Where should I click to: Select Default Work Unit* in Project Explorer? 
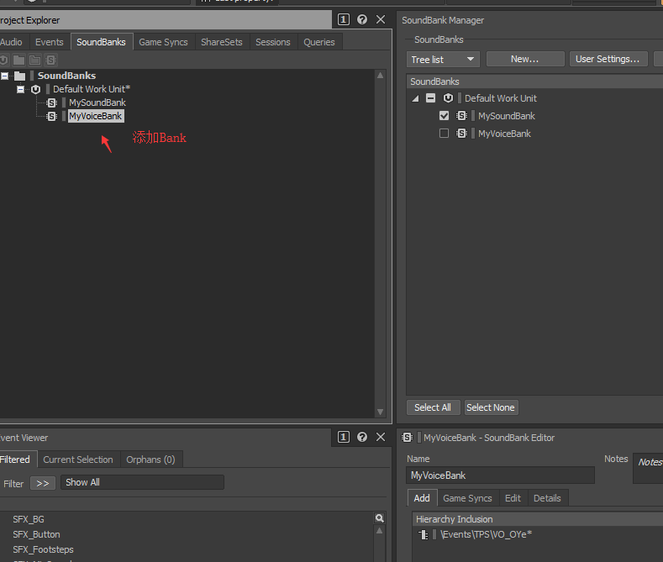coord(92,89)
